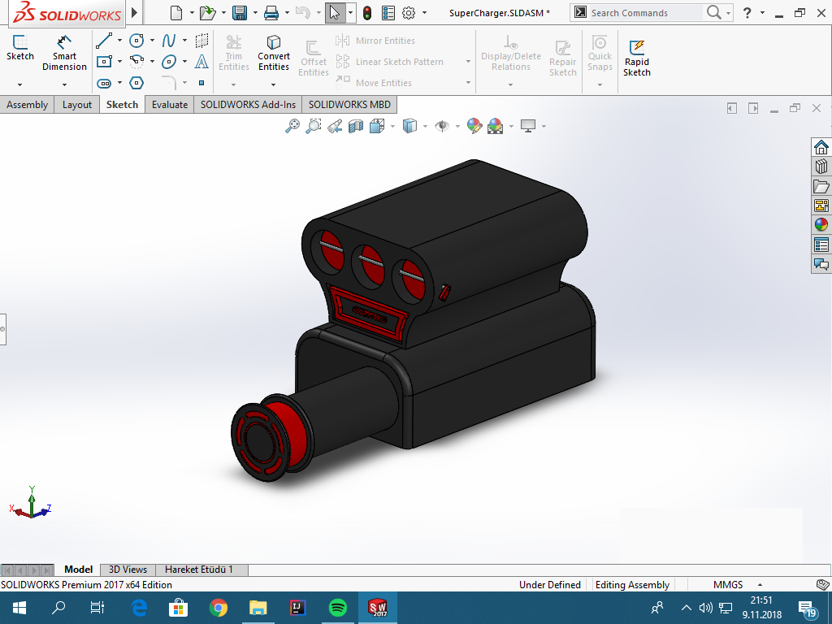Expand the collapsed left panel handle
This screenshot has height=624, width=832.
tap(2, 329)
